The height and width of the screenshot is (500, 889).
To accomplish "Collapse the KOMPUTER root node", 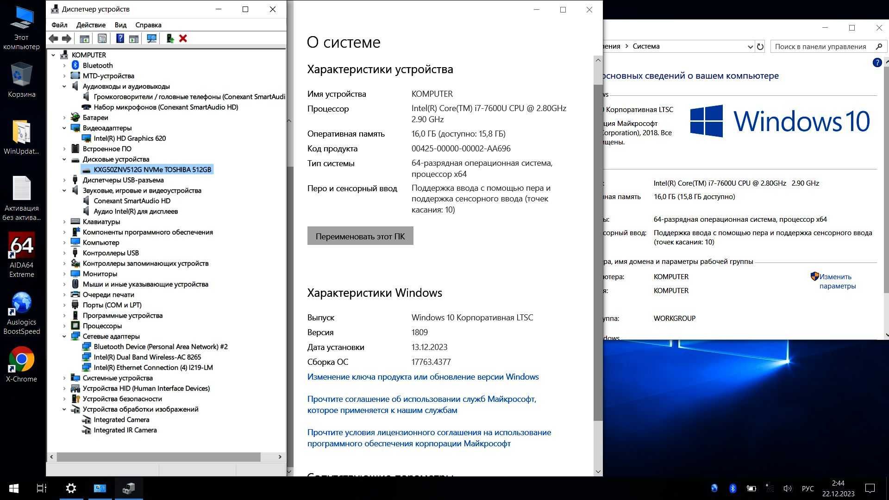I will [x=53, y=55].
